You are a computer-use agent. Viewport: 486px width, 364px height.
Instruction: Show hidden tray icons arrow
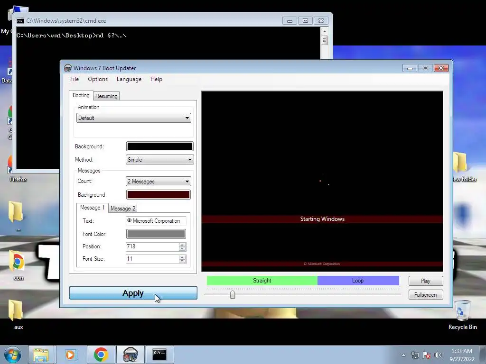(403, 355)
